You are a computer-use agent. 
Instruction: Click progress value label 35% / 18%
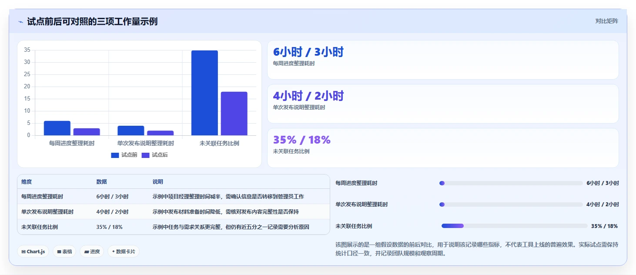[x=604, y=226]
